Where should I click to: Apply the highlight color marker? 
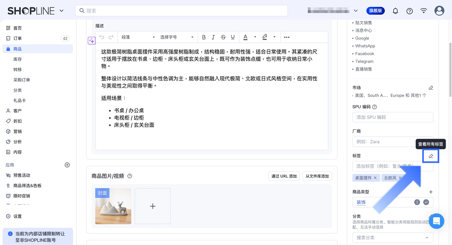[x=265, y=37]
